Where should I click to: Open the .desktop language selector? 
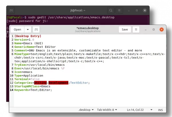(86, 110)
